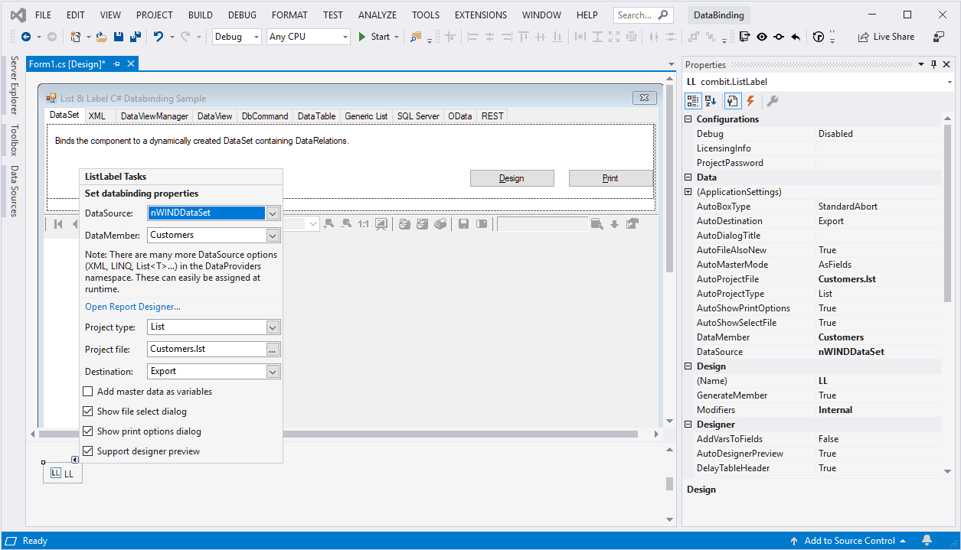Pin the Properties panel
Image resolution: width=961 pixels, height=550 pixels.
[933, 65]
